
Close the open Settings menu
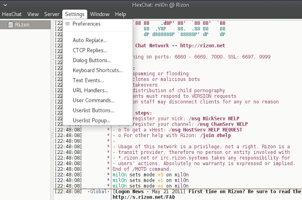click(x=75, y=14)
